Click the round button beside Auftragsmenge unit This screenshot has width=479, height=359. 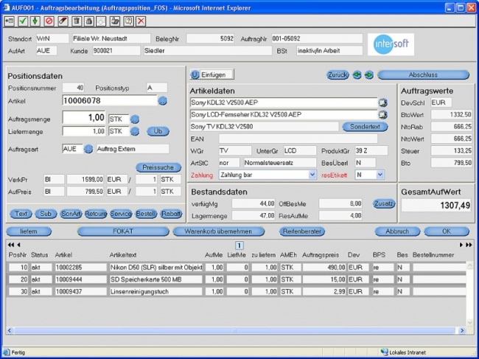[x=135, y=119]
